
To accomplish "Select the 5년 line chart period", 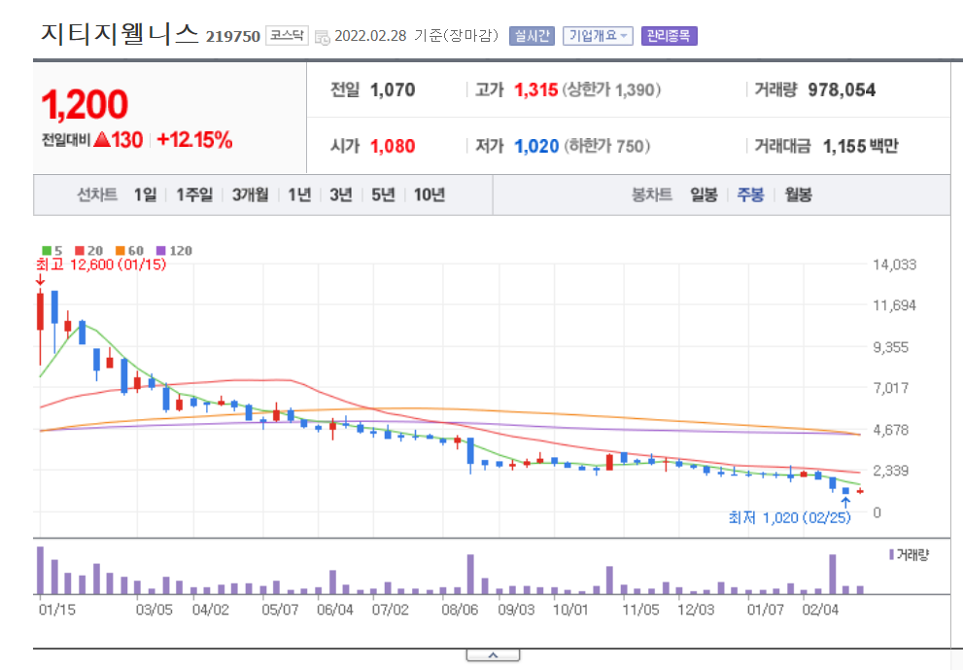I will (x=383, y=194).
